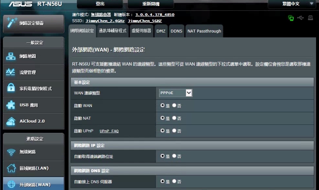Click the printer status icon
The height and width of the screenshot is (190, 319).
click(x=310, y=18)
